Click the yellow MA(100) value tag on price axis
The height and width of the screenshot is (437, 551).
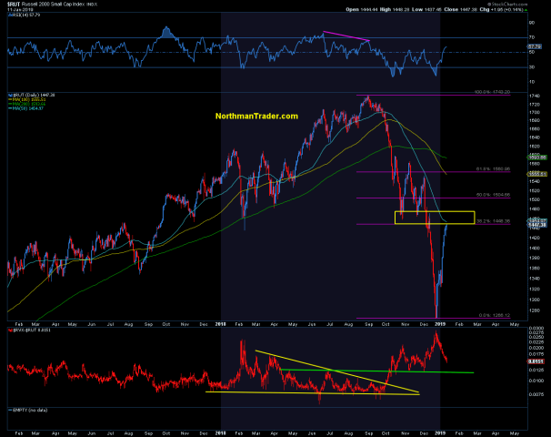click(x=537, y=174)
